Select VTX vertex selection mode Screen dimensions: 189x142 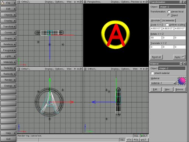coord(129,140)
